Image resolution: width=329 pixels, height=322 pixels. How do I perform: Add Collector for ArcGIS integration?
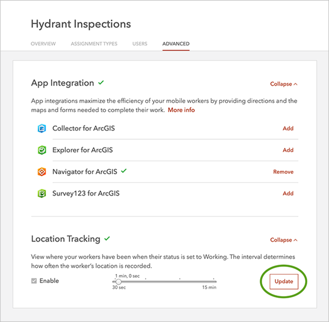(288, 128)
